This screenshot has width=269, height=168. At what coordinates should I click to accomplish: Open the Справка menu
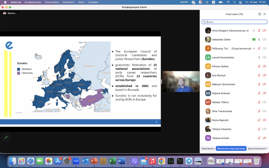(x=93, y=2)
